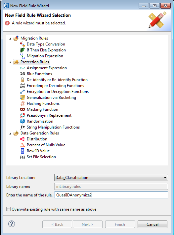Select the dice Randomization icon
This screenshot has height=235, width=174.
tap(22, 121)
